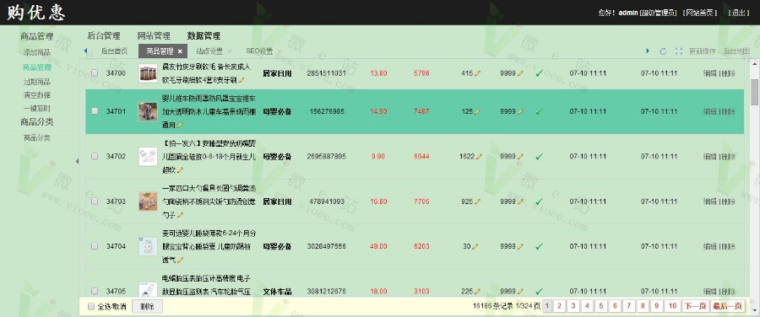760x317 pixels.
Task: Click the 退出 logout link
Action: point(739,13)
